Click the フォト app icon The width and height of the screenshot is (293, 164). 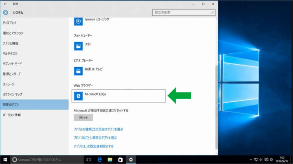coord(78,46)
